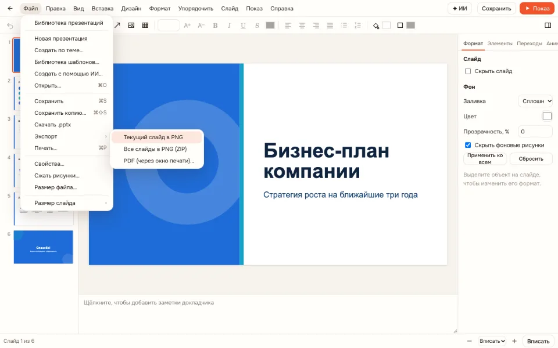Screen dimensions: 558x348
Task: Open the Вид menu
Action: click(78, 8)
